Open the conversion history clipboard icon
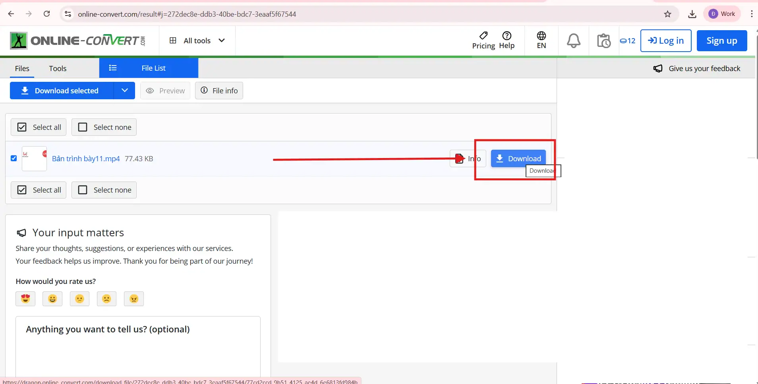Screen dimensions: 758x384 pyautogui.click(x=604, y=40)
